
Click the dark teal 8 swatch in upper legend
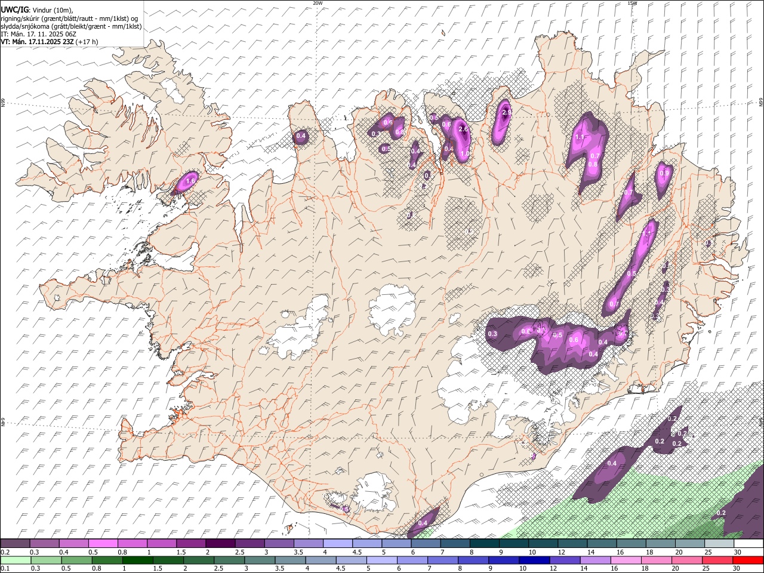pos(485,544)
